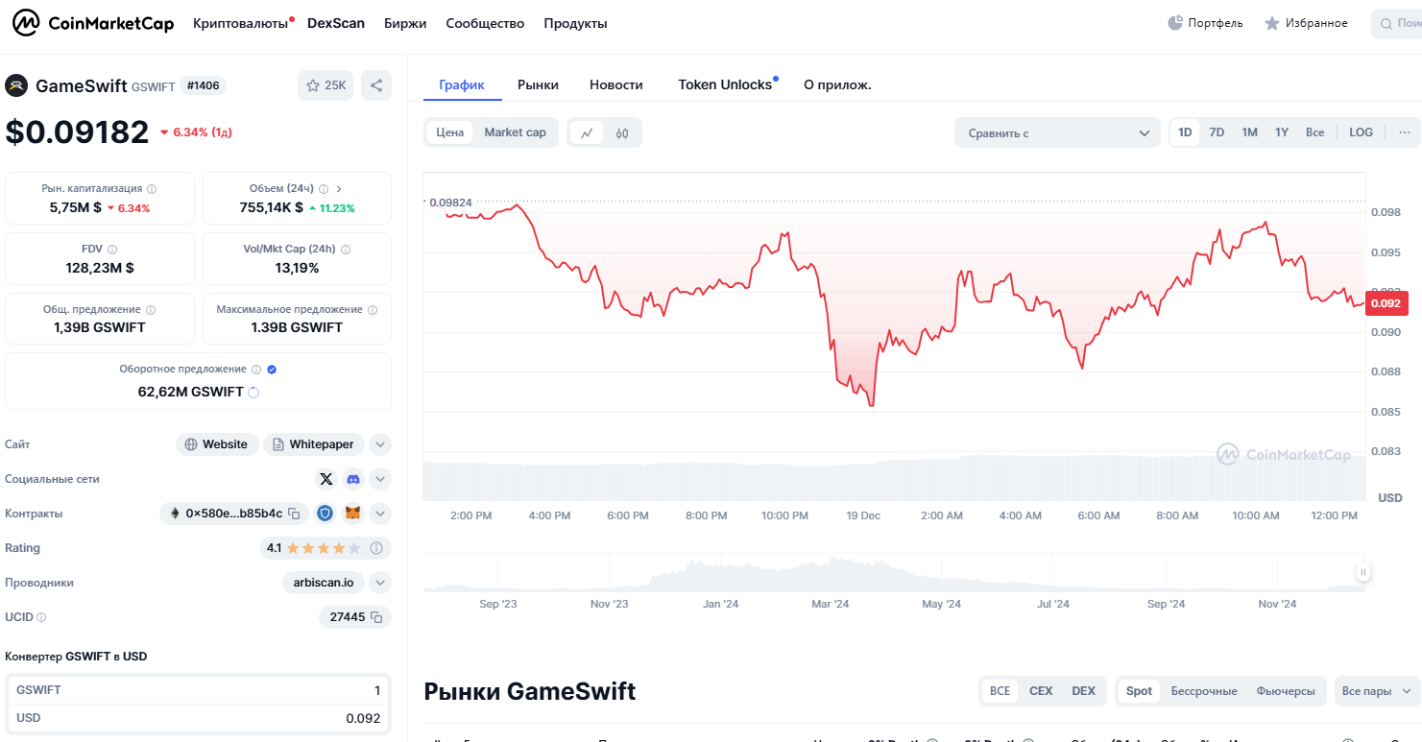Toggle LOG scale on the chart
Screen dimensions: 1422x742
coord(1361,132)
